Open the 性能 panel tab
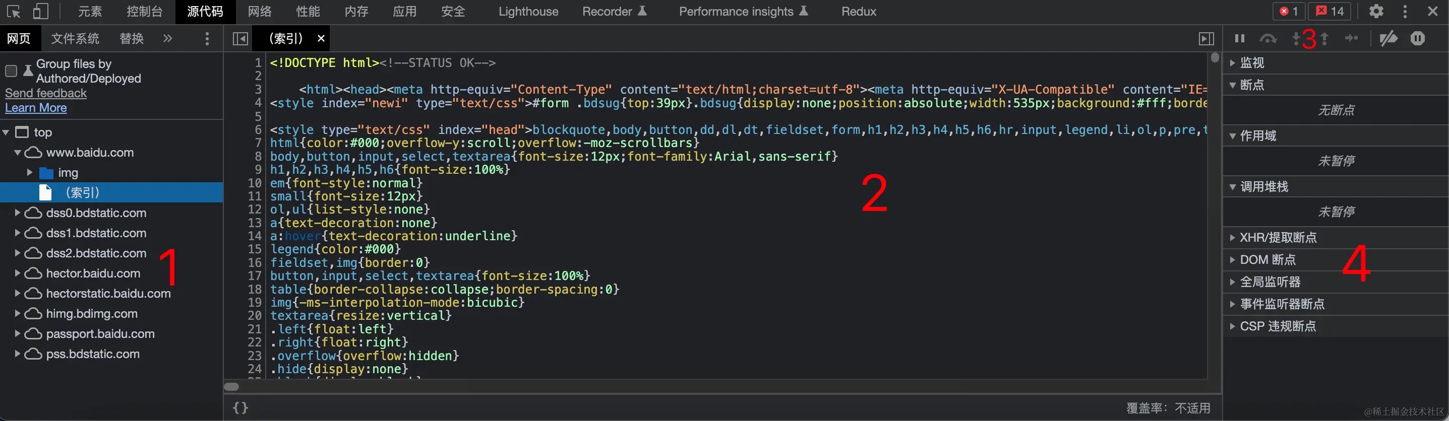The image size is (1449, 421). tap(308, 11)
